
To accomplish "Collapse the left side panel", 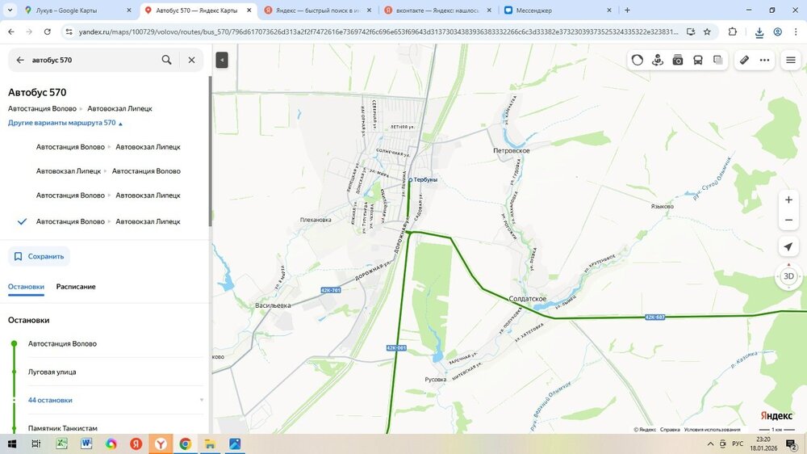I will point(222,60).
